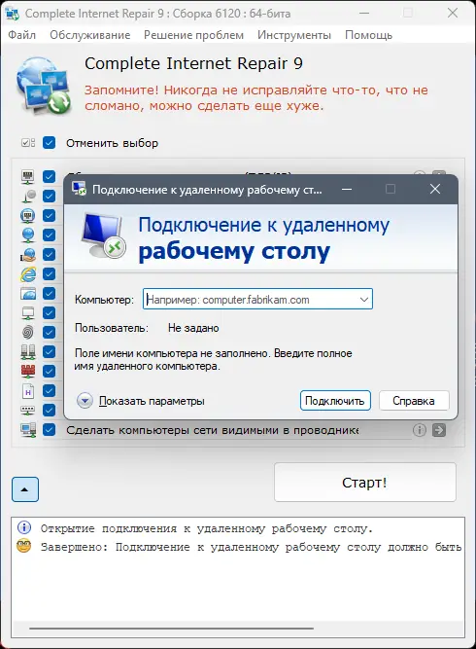Viewport: 476px width, 649px height.
Task: Uncheck the Отменить выбор checkbox
Action: (50, 143)
